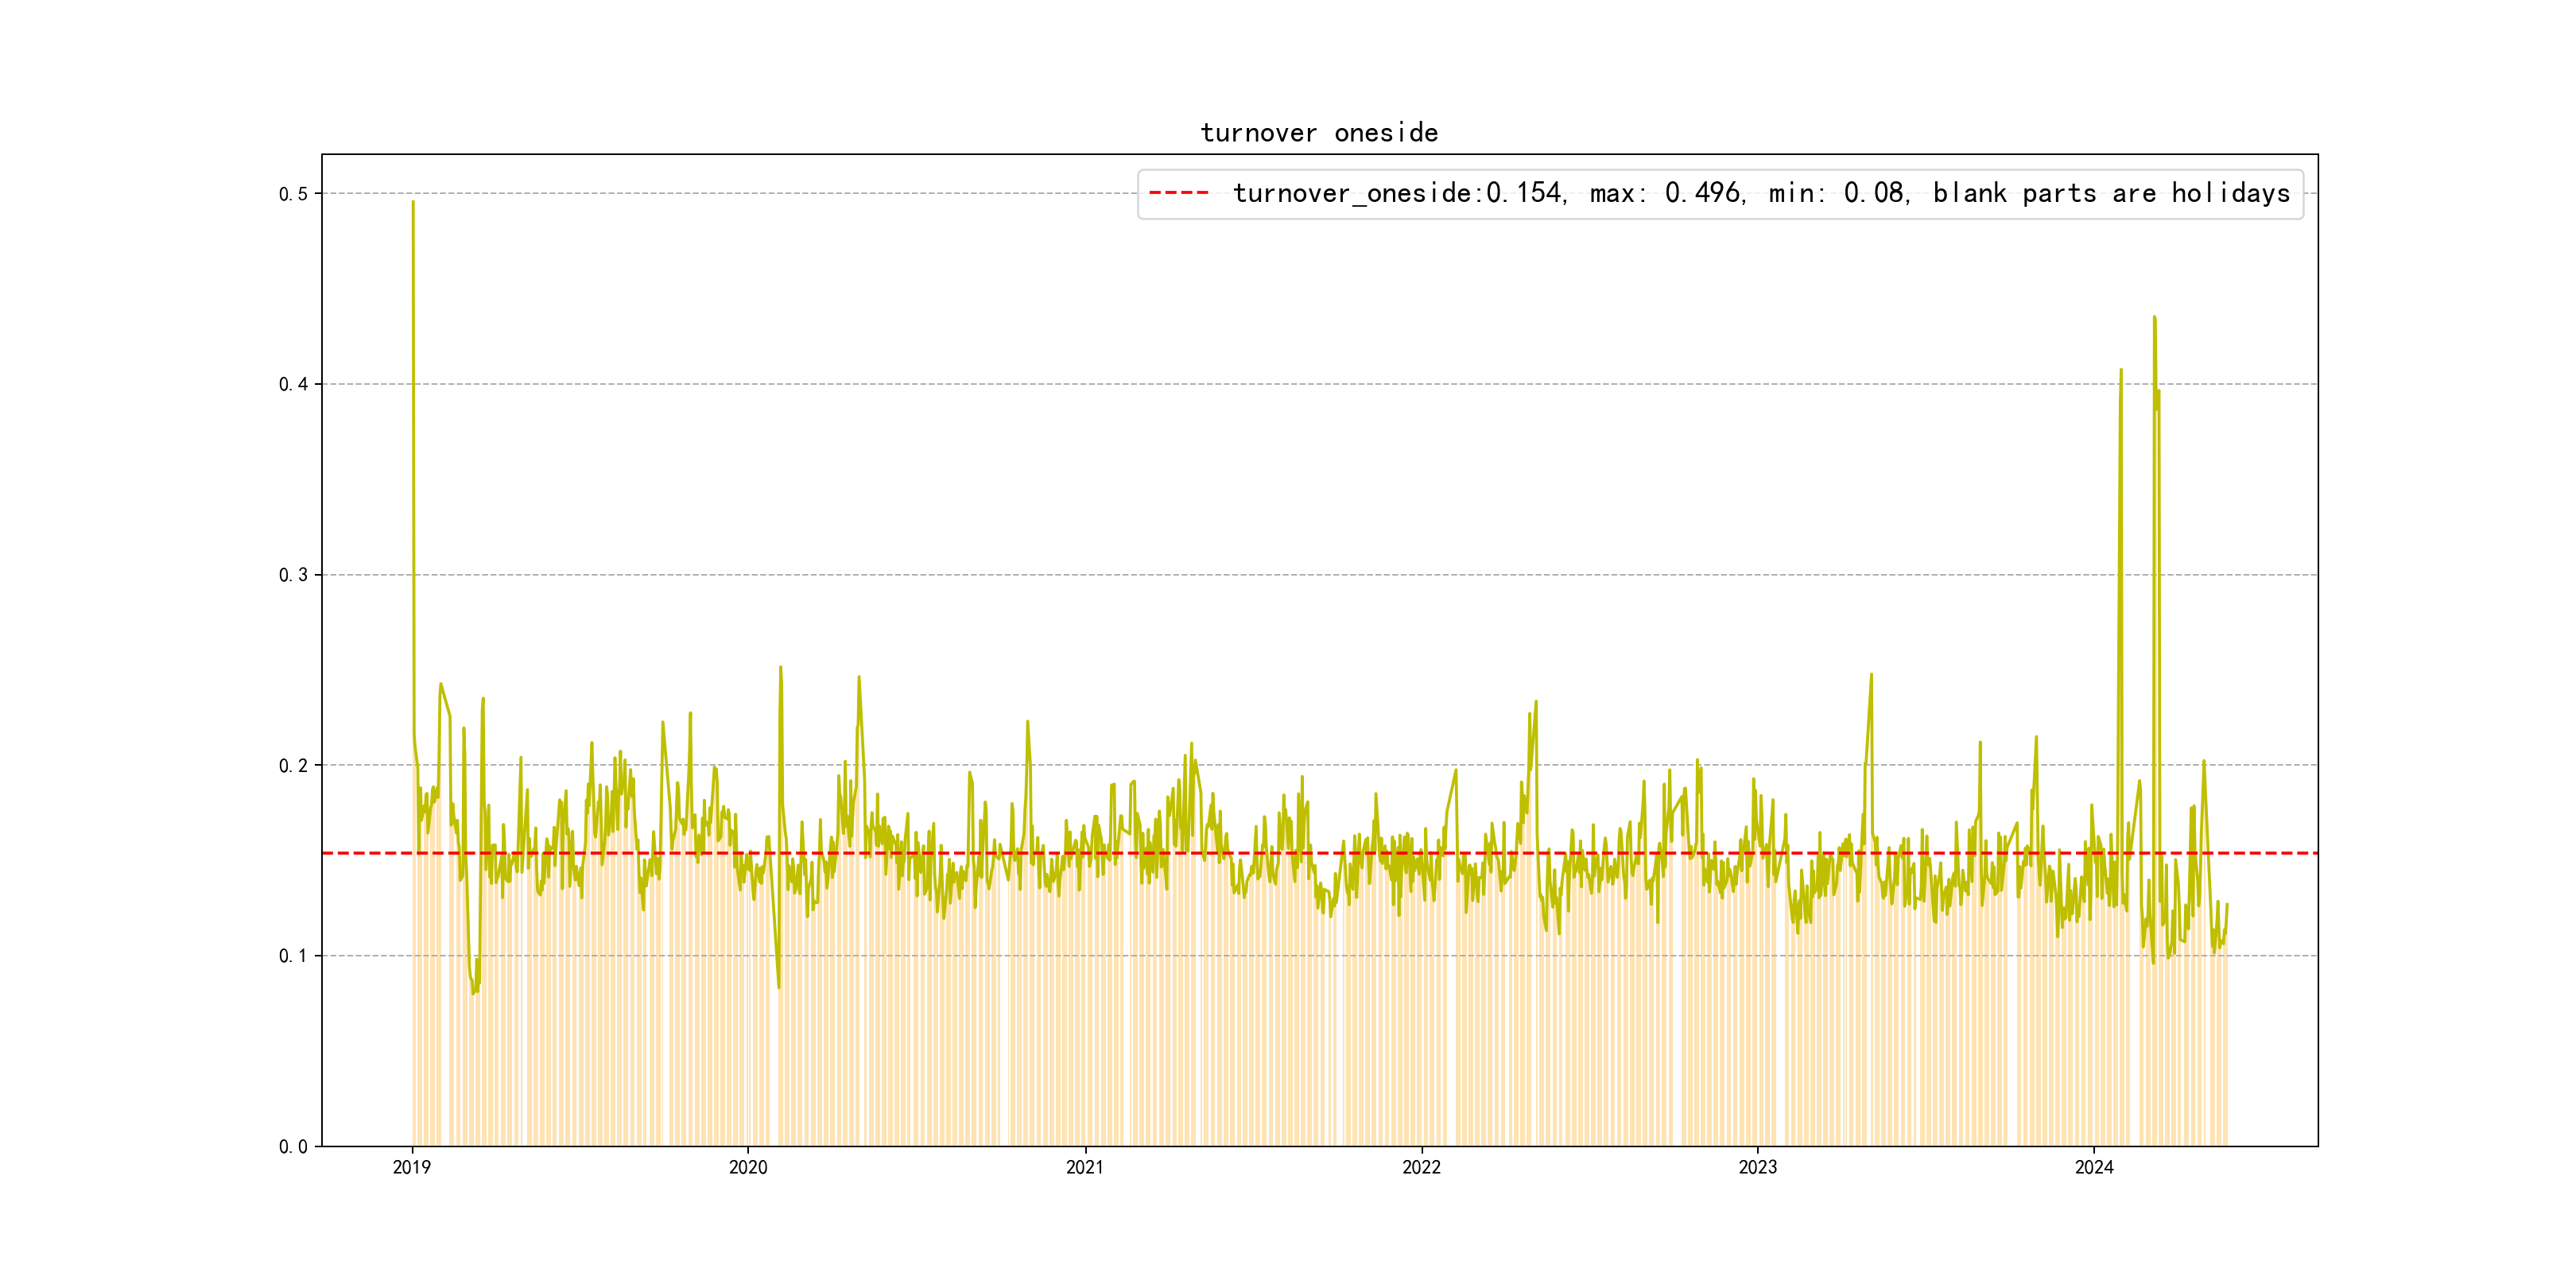Click 'blank parts are holidays' legend text
This screenshot has height=1288, width=2576.
[2111, 193]
